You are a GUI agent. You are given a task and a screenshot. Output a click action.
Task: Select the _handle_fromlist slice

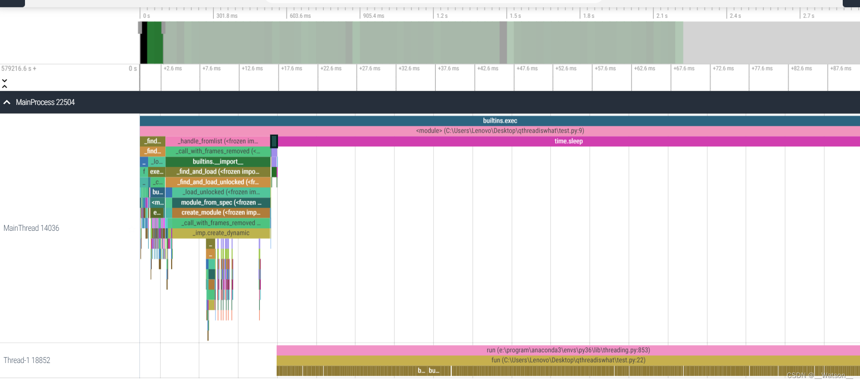tap(218, 141)
